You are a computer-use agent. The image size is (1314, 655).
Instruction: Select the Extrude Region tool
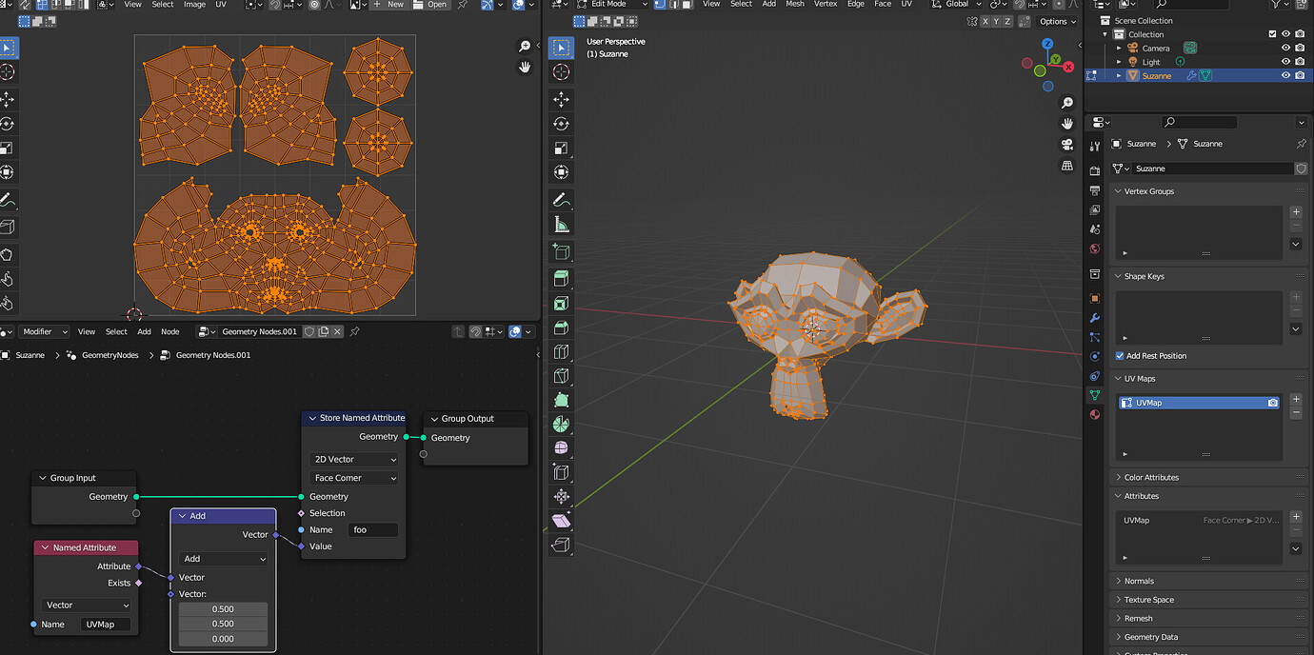point(561,279)
